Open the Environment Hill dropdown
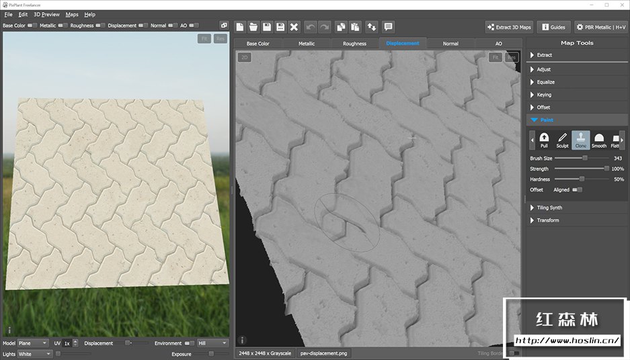 212,343
